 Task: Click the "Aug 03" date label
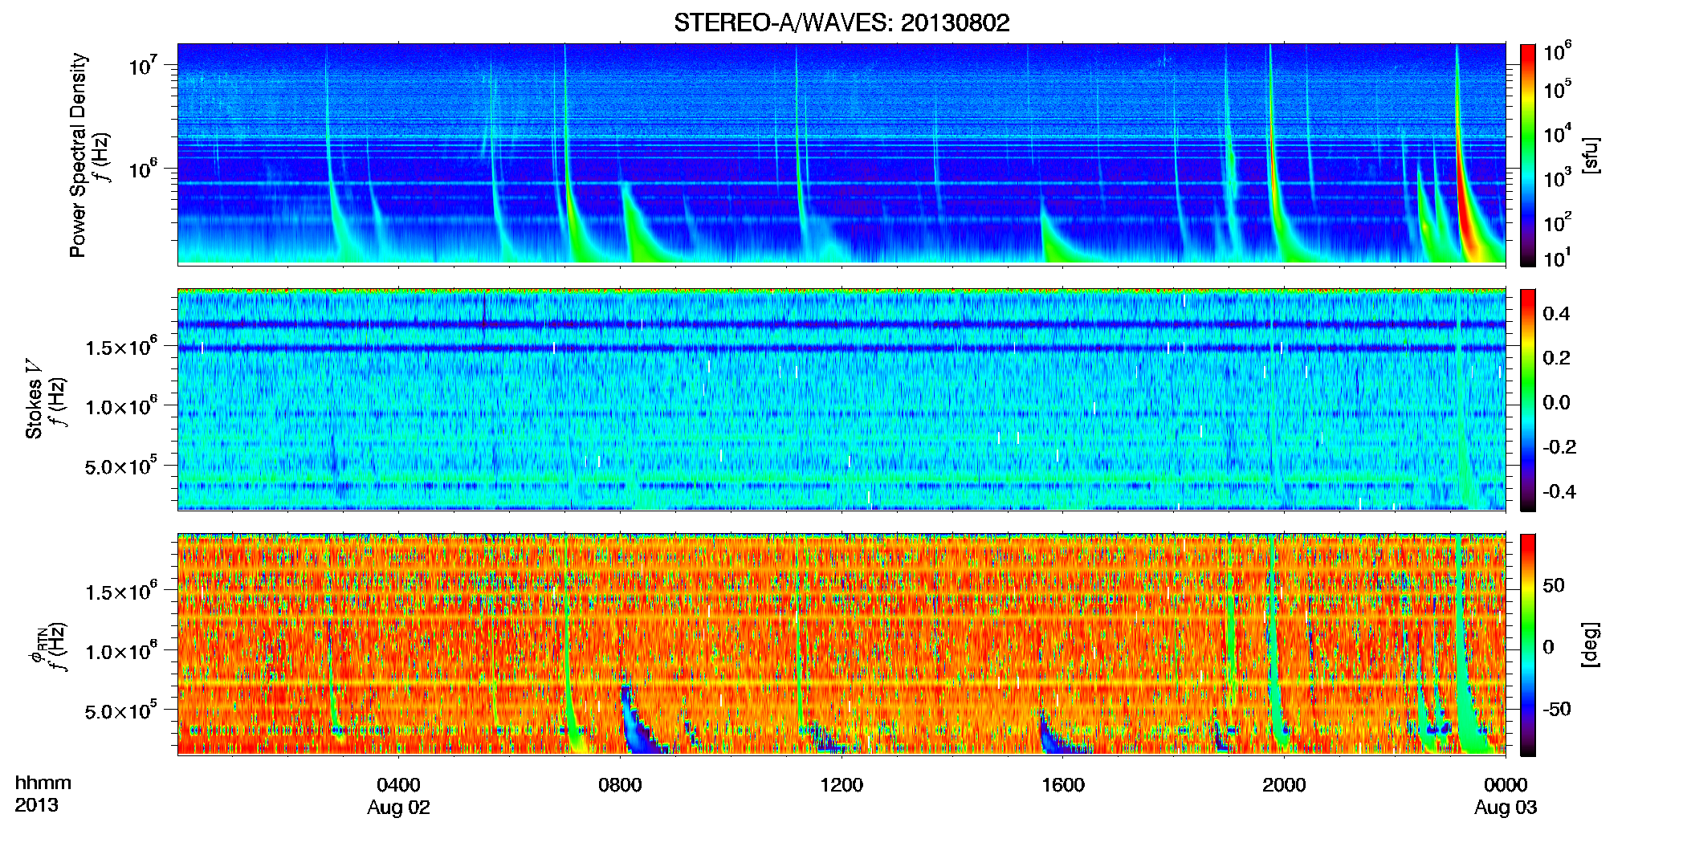[1506, 808]
